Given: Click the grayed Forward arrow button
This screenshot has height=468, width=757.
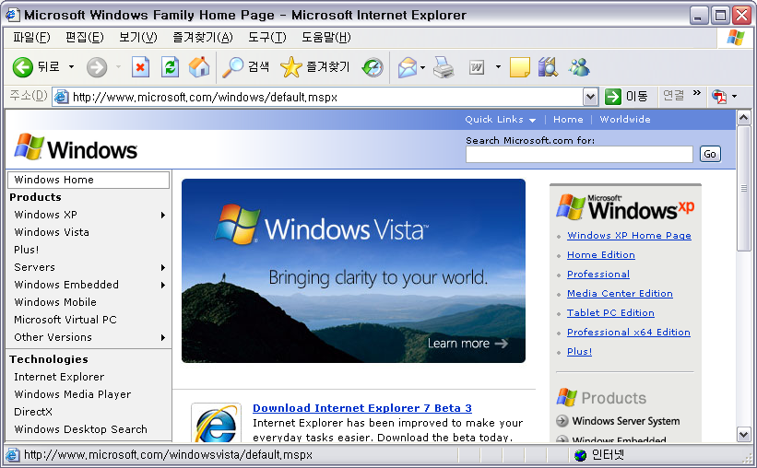Looking at the screenshot, I should click(97, 67).
